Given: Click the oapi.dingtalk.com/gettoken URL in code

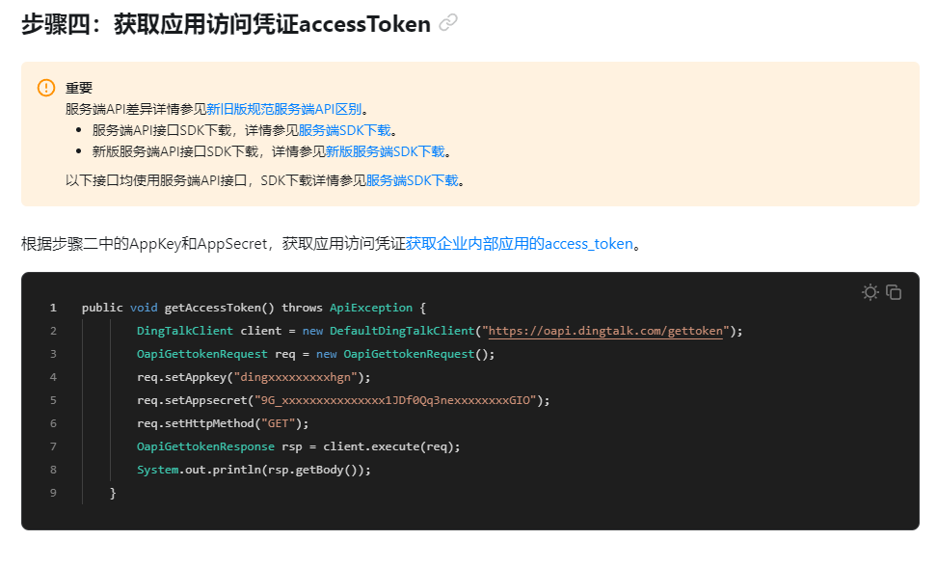Looking at the screenshot, I should coord(606,331).
